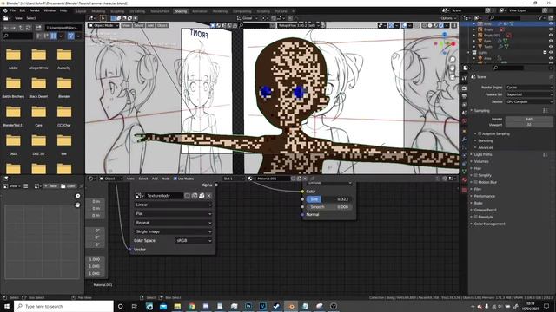The width and height of the screenshot is (556, 312).
Task: Click the Viewport samples value field
Action: (529, 125)
